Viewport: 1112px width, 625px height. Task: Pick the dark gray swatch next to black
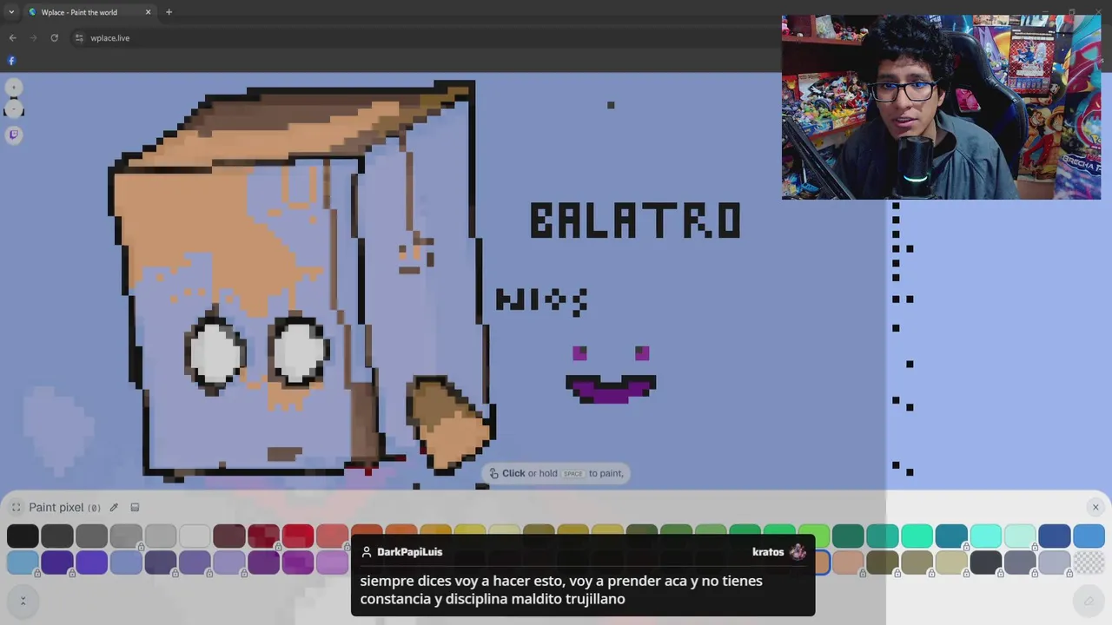(57, 536)
